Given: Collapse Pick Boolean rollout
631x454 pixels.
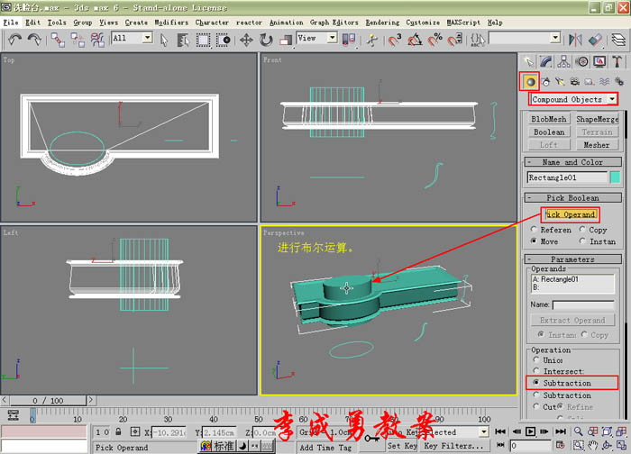Looking at the screenshot, I should click(572, 198).
